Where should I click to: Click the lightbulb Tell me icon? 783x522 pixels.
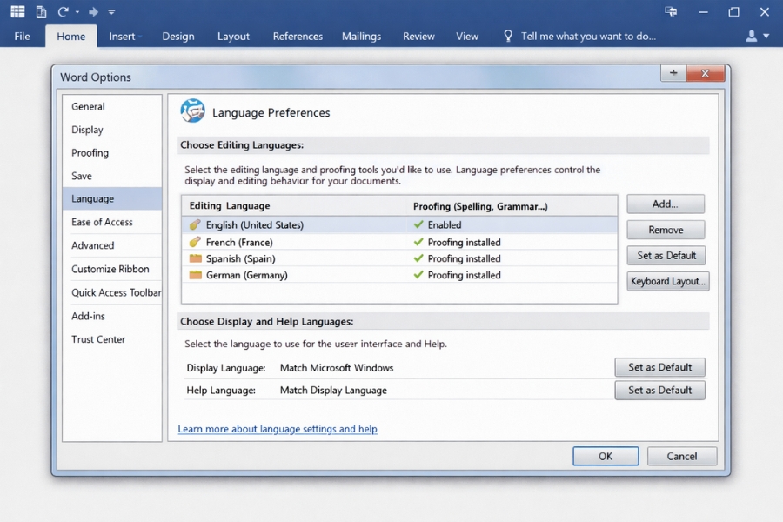pyautogui.click(x=508, y=37)
